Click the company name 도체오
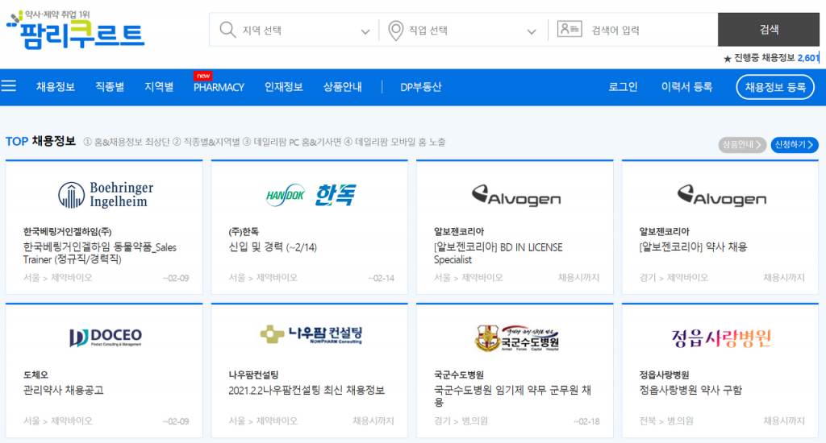The height and width of the screenshot is (443, 826). [35, 375]
